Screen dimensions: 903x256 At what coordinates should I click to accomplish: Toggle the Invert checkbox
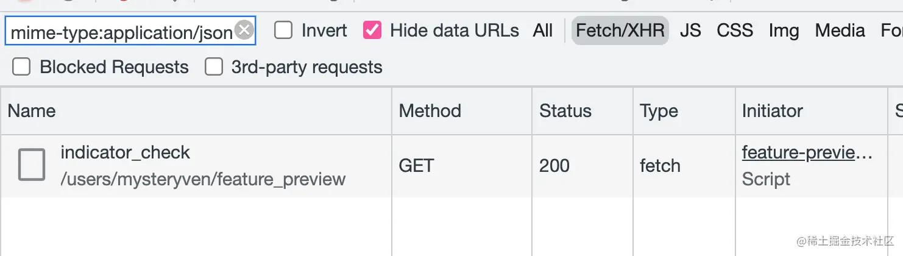[x=283, y=30]
